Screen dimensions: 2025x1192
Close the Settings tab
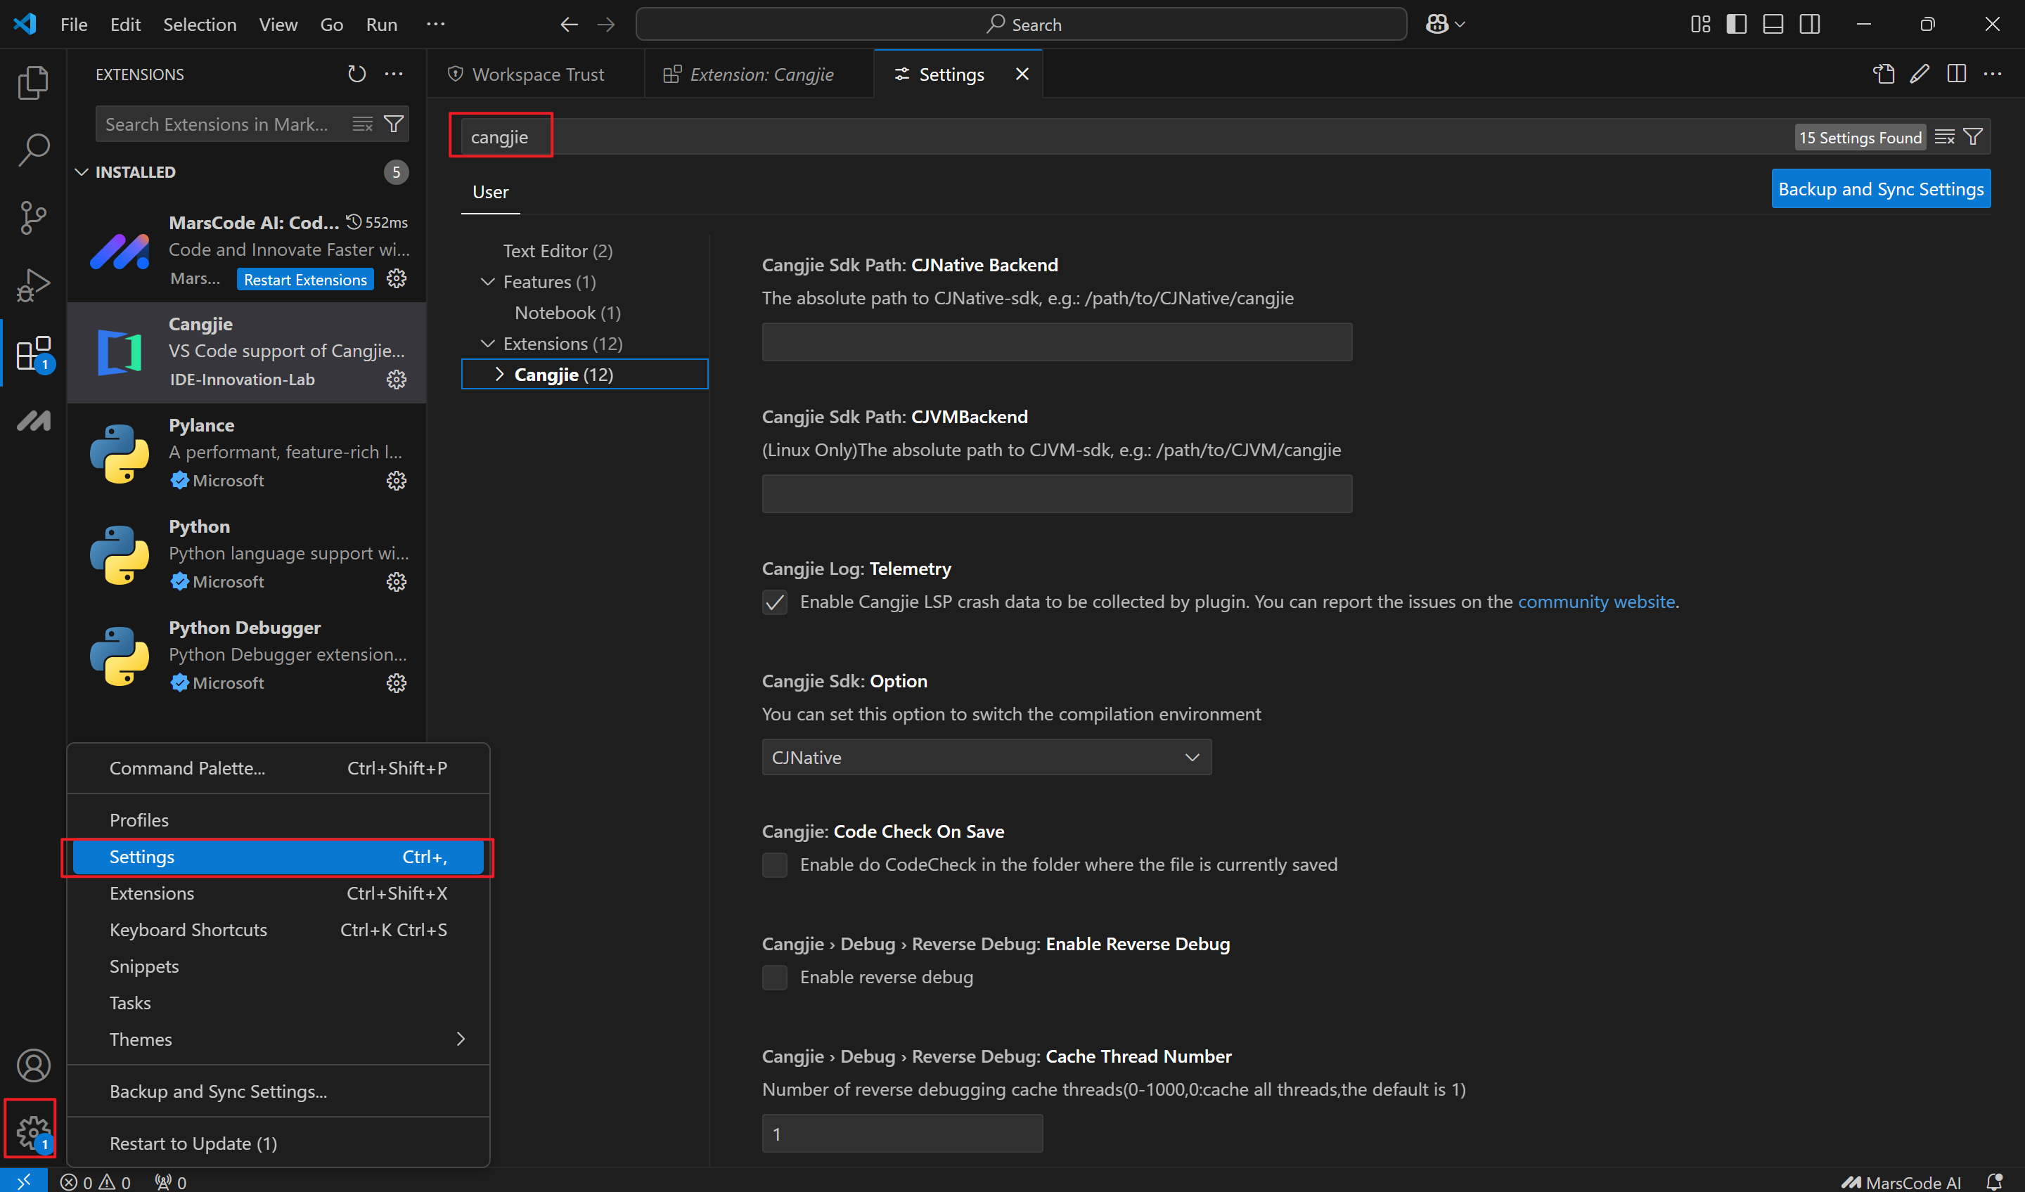click(x=1022, y=74)
